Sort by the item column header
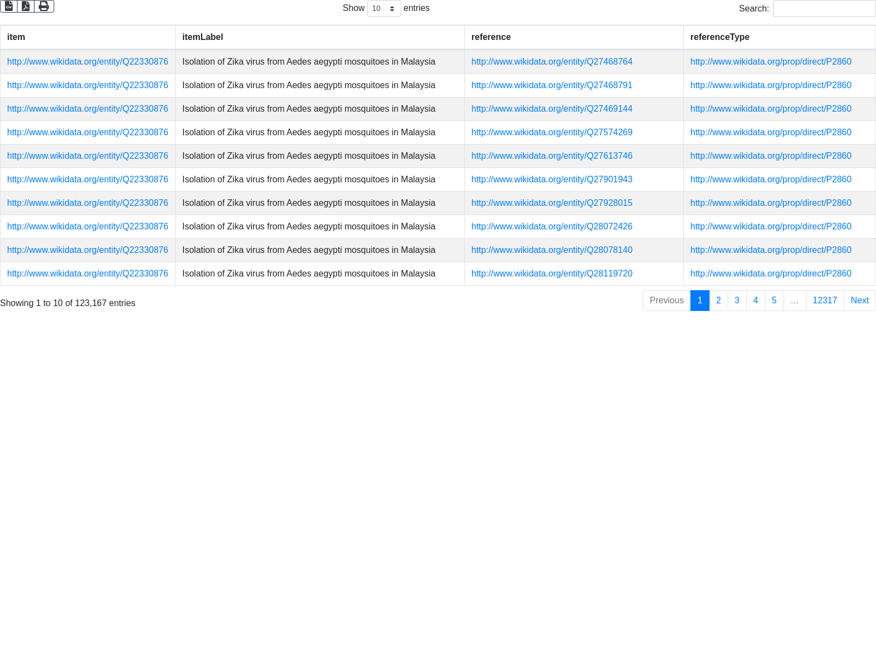 coord(88,37)
